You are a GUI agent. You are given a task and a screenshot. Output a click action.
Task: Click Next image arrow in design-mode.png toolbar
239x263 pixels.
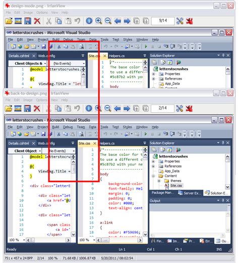(127, 21)
